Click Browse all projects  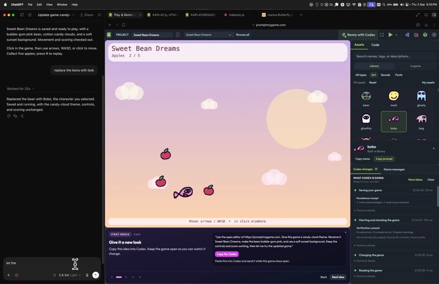tap(242, 35)
